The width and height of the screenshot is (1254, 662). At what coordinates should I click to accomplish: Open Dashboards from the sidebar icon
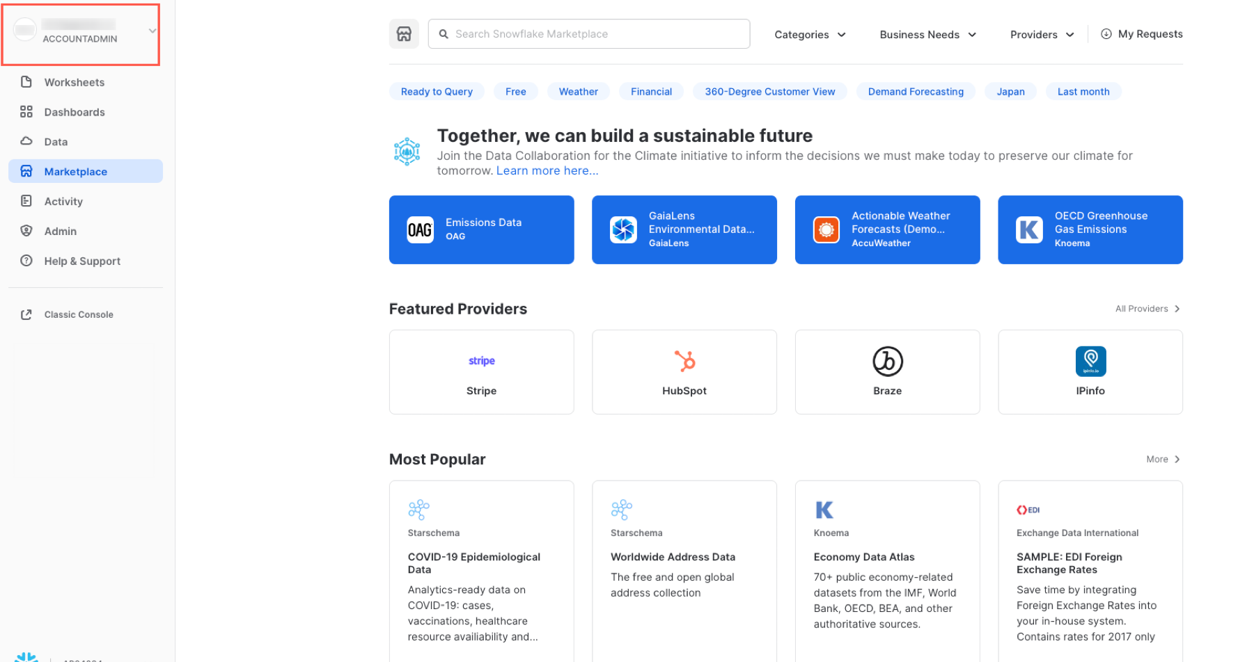click(26, 111)
